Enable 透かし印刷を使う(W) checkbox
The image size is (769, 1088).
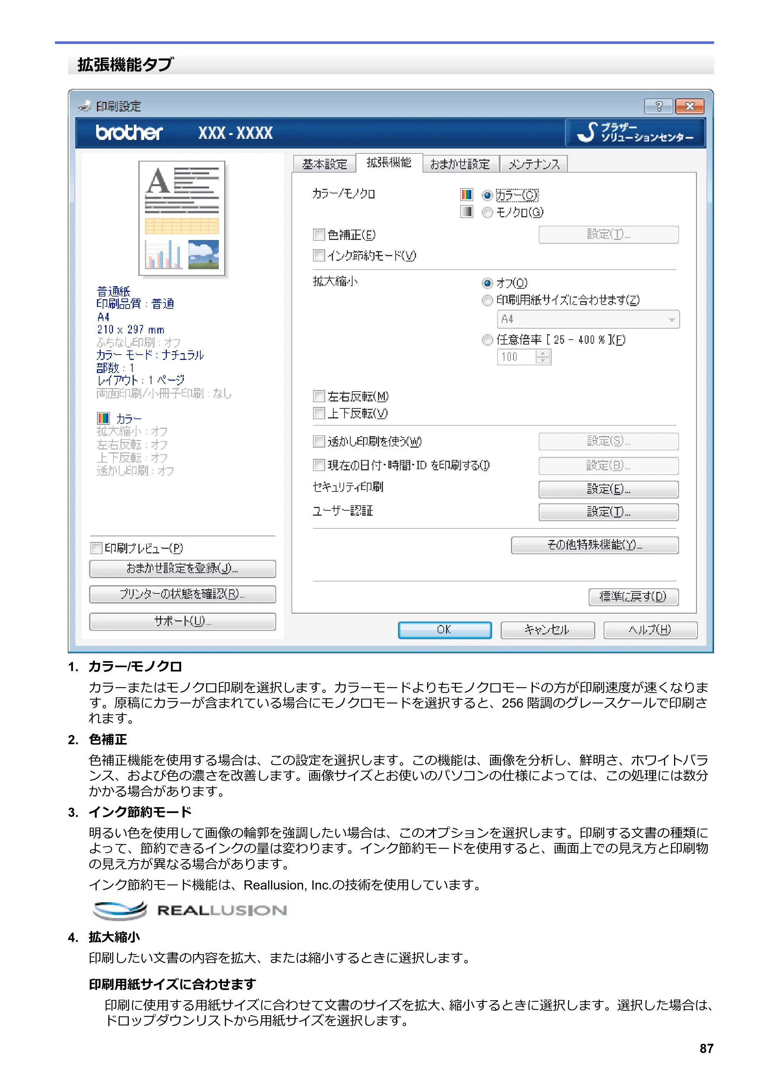pos(319,442)
